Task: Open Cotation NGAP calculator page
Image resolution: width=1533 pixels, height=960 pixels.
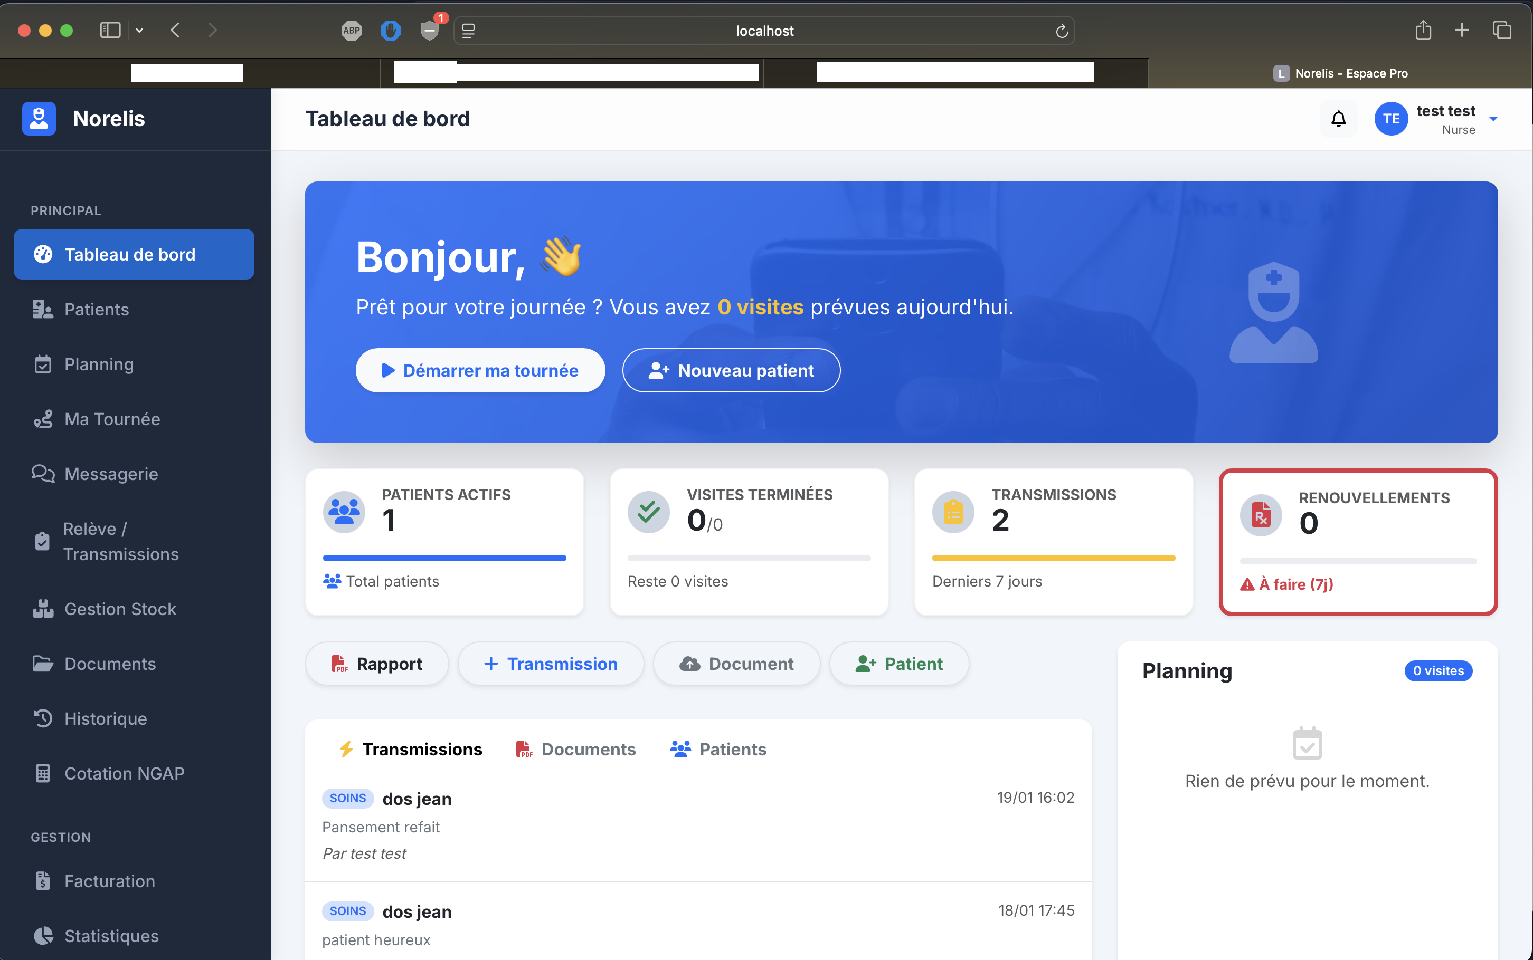Action: click(x=124, y=773)
